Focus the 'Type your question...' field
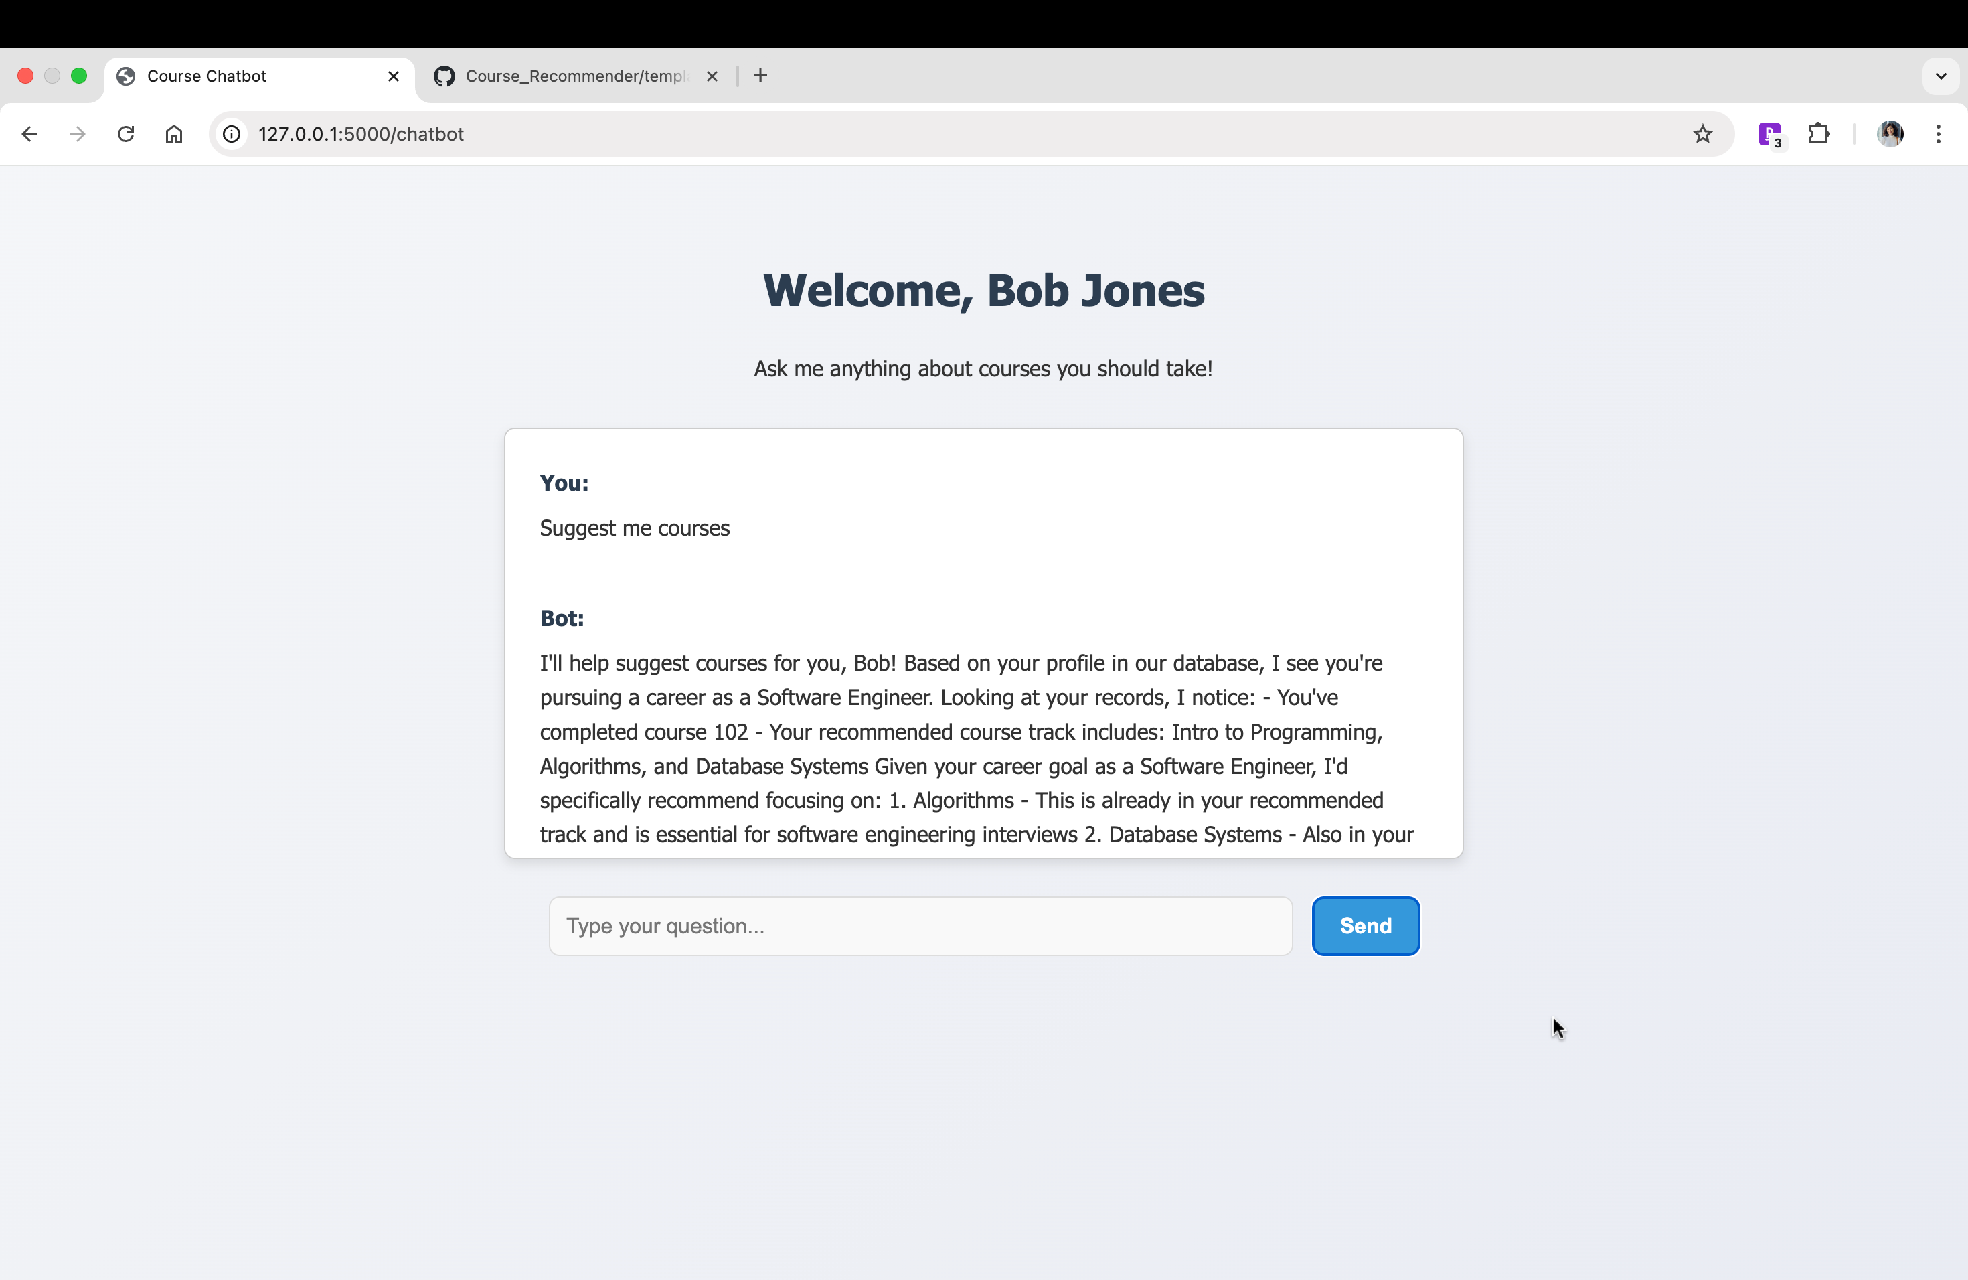 point(920,926)
